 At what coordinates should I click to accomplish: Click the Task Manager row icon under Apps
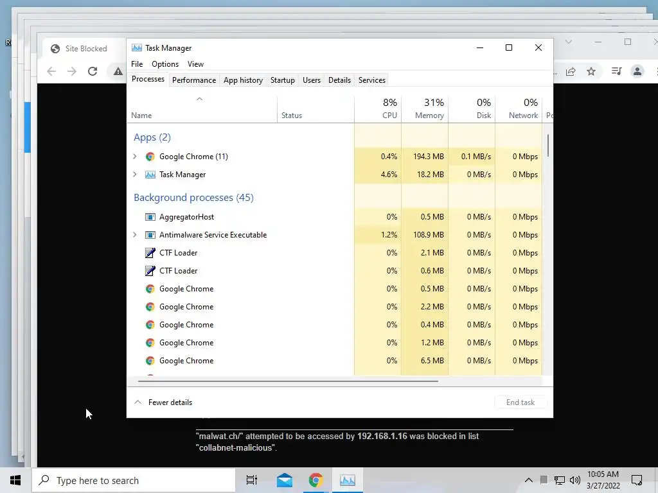[150, 175]
